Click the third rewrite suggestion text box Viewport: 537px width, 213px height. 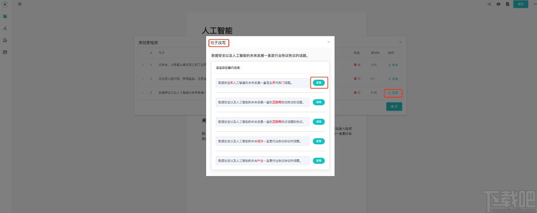(262, 122)
